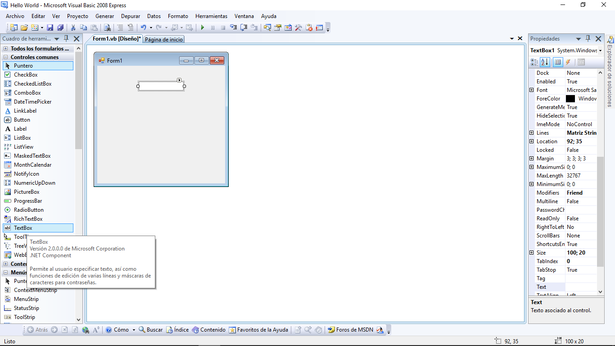Open the Proyecto menu

tap(77, 16)
